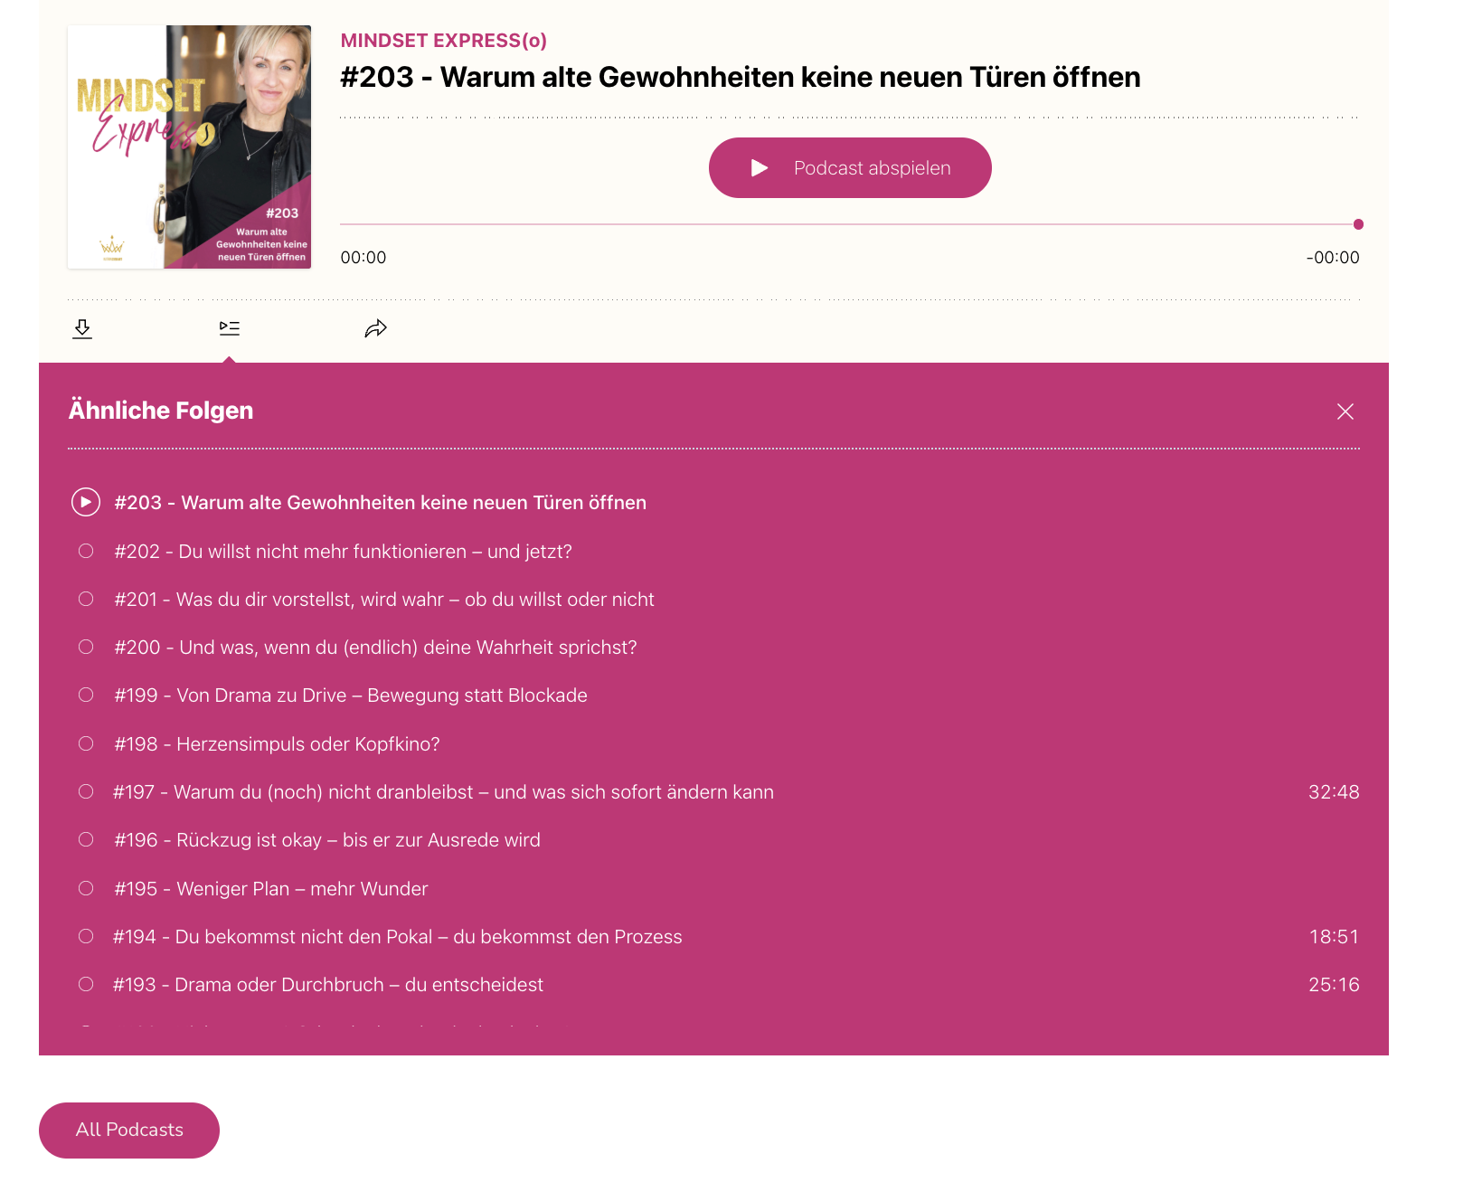This screenshot has height=1192, width=1463.
Task: Click play circle icon beside episode #203
Action: (x=86, y=502)
